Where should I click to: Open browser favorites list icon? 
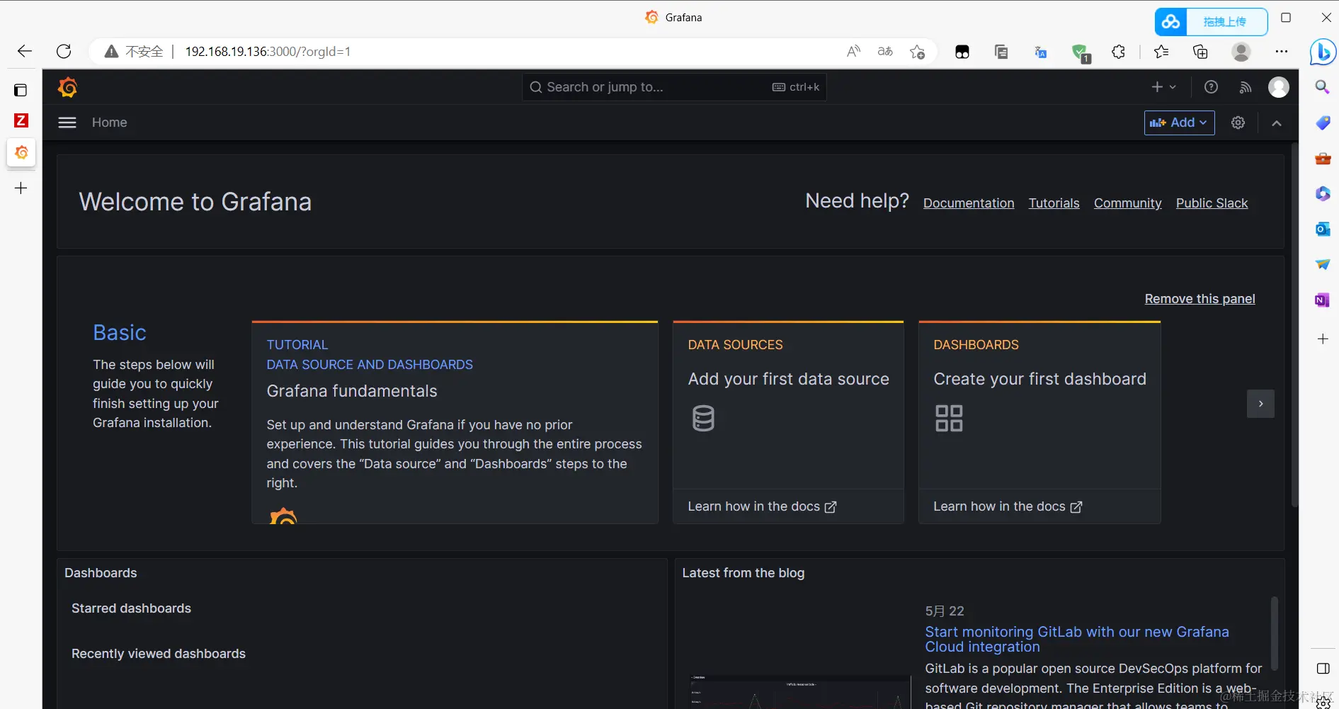click(x=1161, y=52)
